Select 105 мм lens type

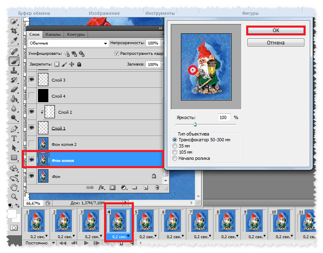175,152
